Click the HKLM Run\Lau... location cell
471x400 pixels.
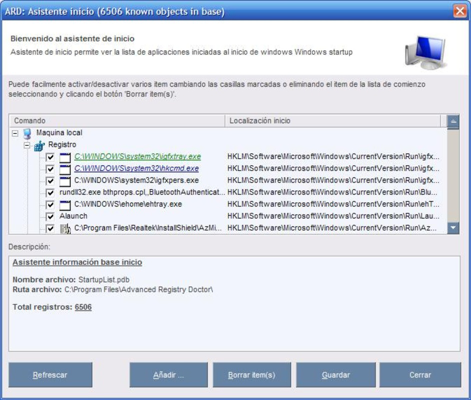[x=333, y=216]
